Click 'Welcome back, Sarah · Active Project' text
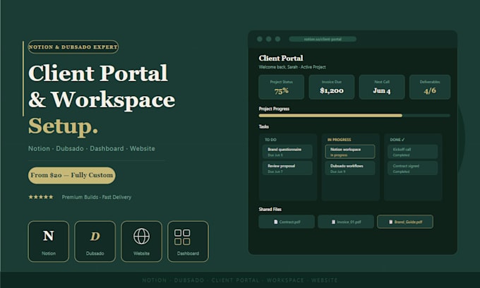480x288 pixels. tap(292, 67)
